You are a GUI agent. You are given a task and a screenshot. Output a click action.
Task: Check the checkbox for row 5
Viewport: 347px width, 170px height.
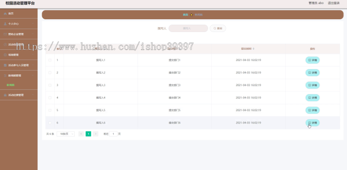point(50,110)
